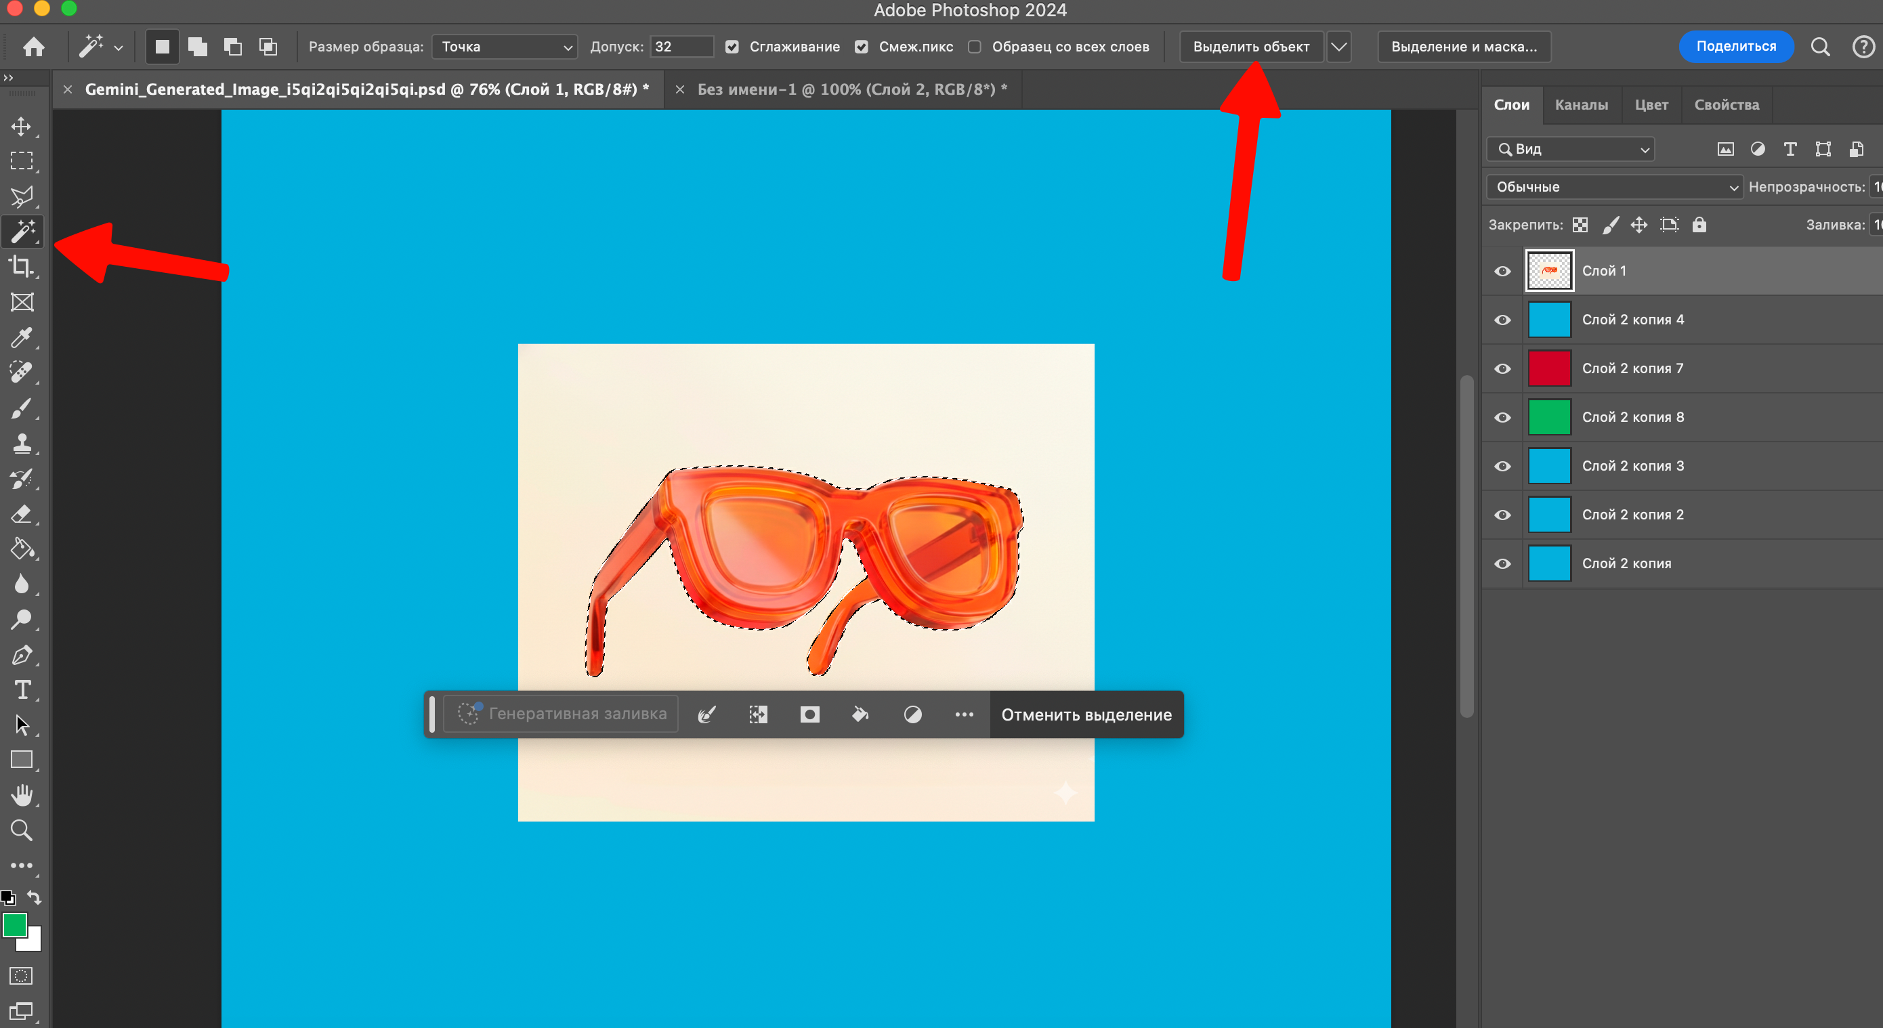This screenshot has width=1883, height=1028.
Task: Disable the Сглаживание checkbox
Action: (732, 46)
